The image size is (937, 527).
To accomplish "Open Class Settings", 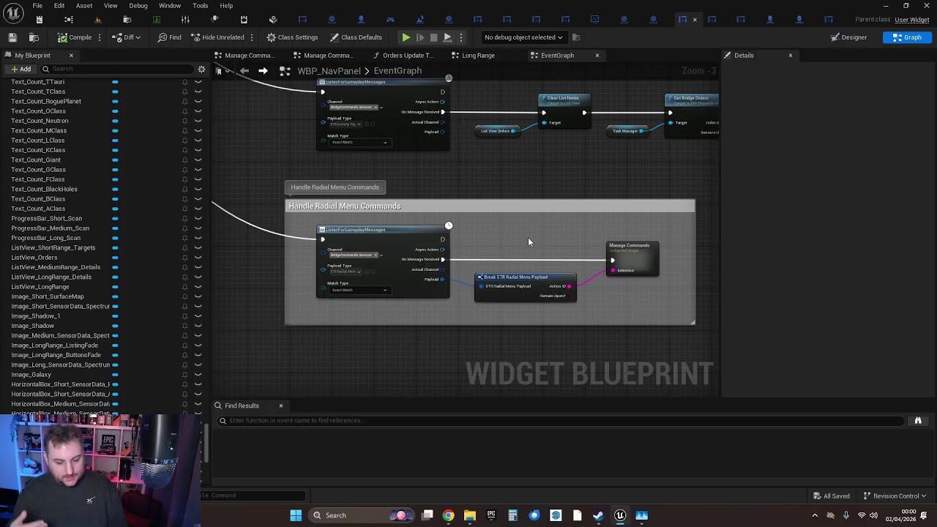I will coord(292,37).
